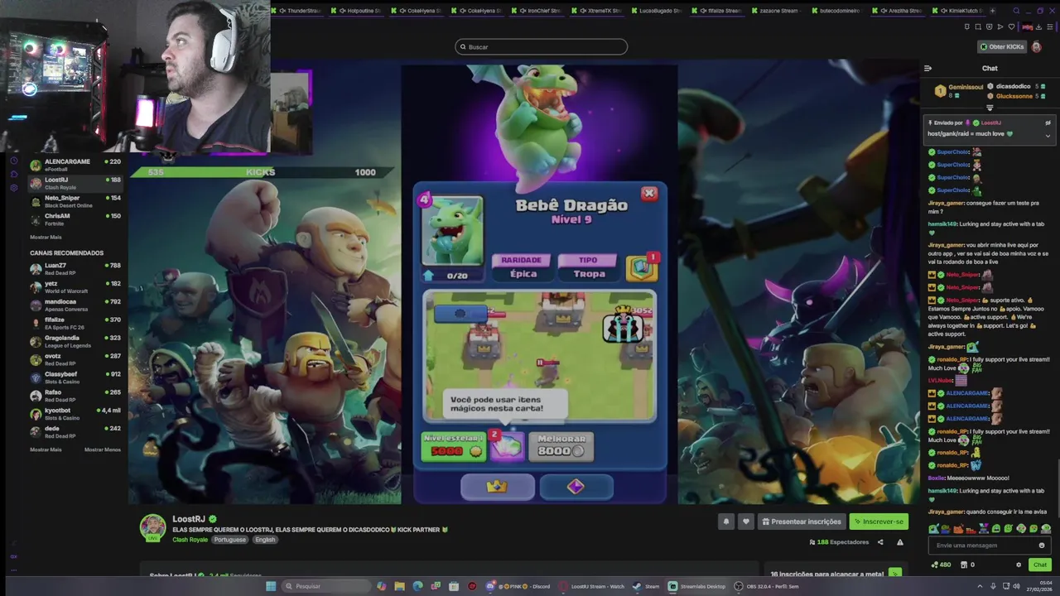The height and width of the screenshot is (596, 1060).
Task: Collapse chat panel using the arrow icon
Action: [928, 68]
